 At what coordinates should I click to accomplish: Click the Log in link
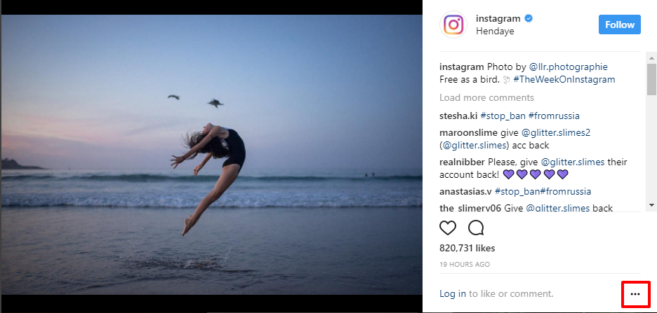(x=453, y=294)
